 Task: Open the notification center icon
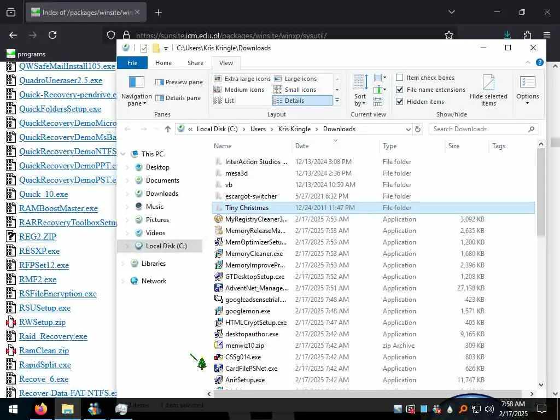(542, 409)
